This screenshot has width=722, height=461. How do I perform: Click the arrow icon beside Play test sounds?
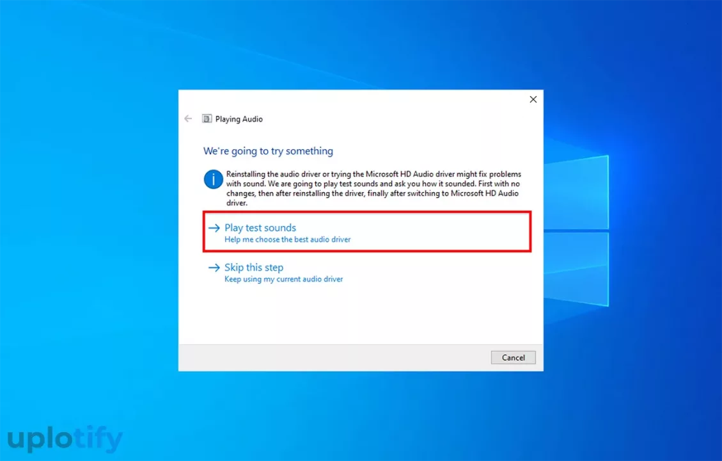click(214, 228)
